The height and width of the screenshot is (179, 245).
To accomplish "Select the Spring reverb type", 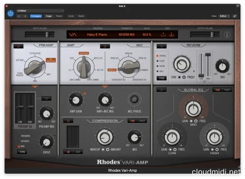I will click(161, 56).
